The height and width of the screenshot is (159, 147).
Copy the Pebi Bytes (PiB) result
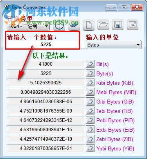pos(90,120)
